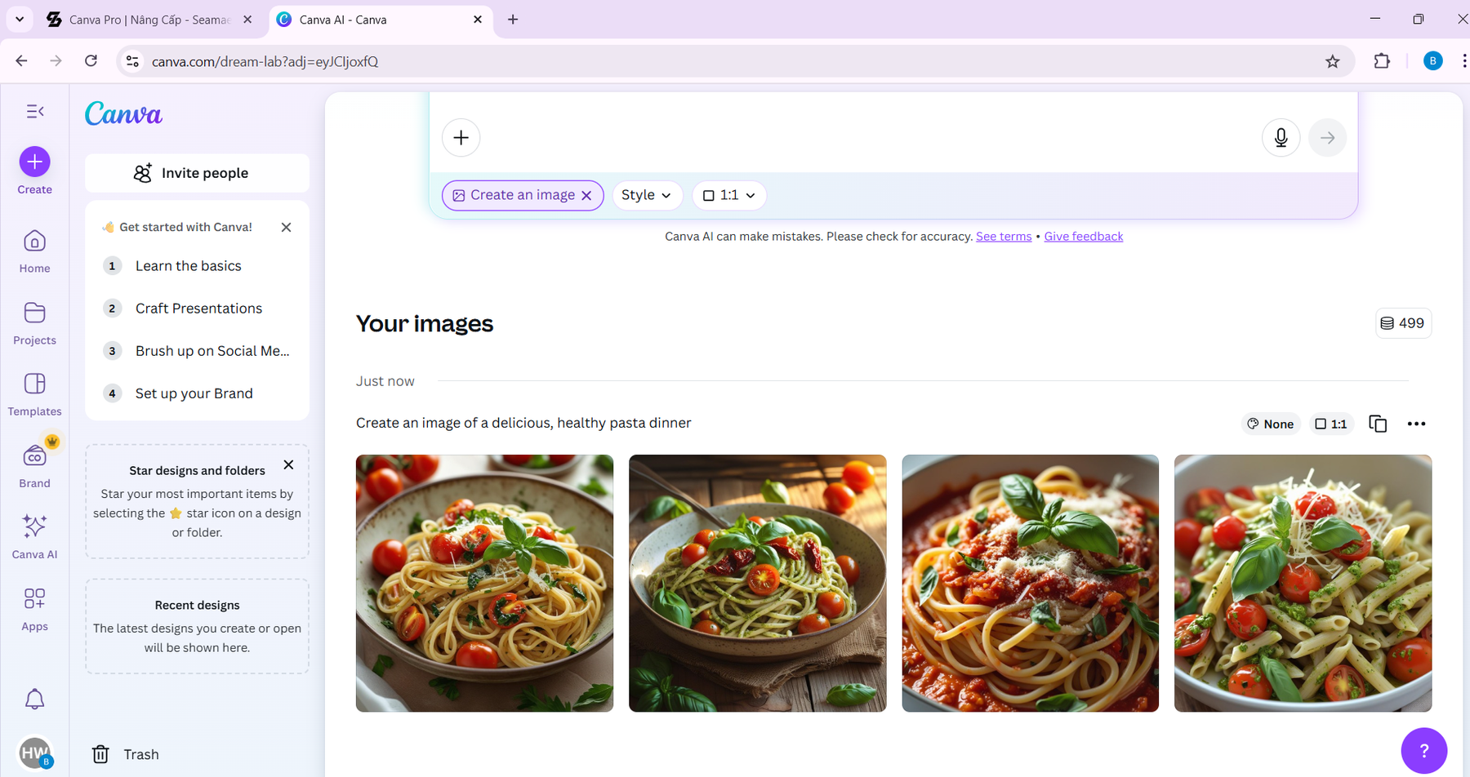This screenshot has height=777, width=1470.
Task: Switch to the Canva Pro browser tab
Action: 149,20
